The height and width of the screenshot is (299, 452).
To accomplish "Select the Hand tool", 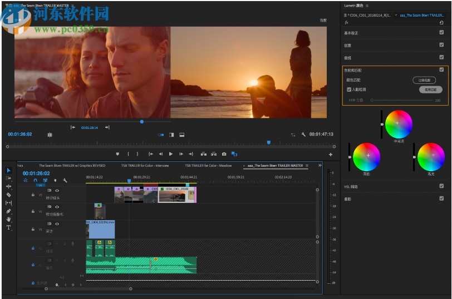I will click(9, 220).
